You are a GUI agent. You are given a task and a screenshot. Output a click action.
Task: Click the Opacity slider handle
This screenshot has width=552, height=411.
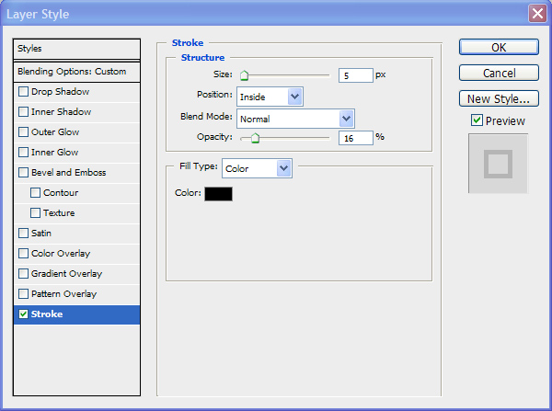pyautogui.click(x=255, y=138)
